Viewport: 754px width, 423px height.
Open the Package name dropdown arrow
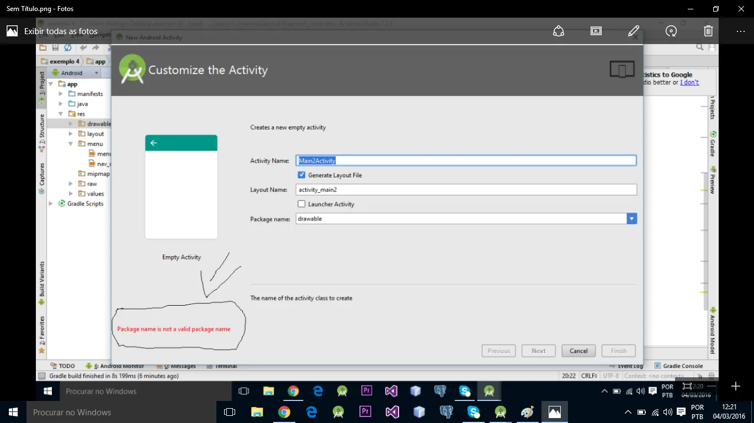[631, 219]
